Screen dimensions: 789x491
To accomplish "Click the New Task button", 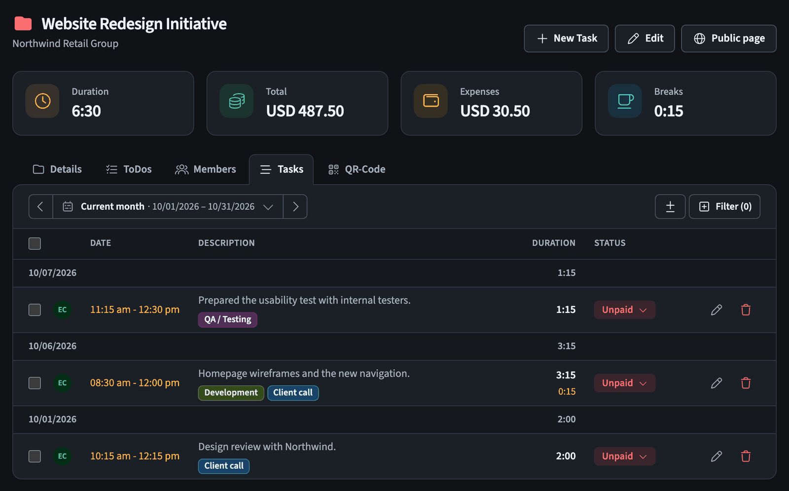I will click(x=566, y=38).
